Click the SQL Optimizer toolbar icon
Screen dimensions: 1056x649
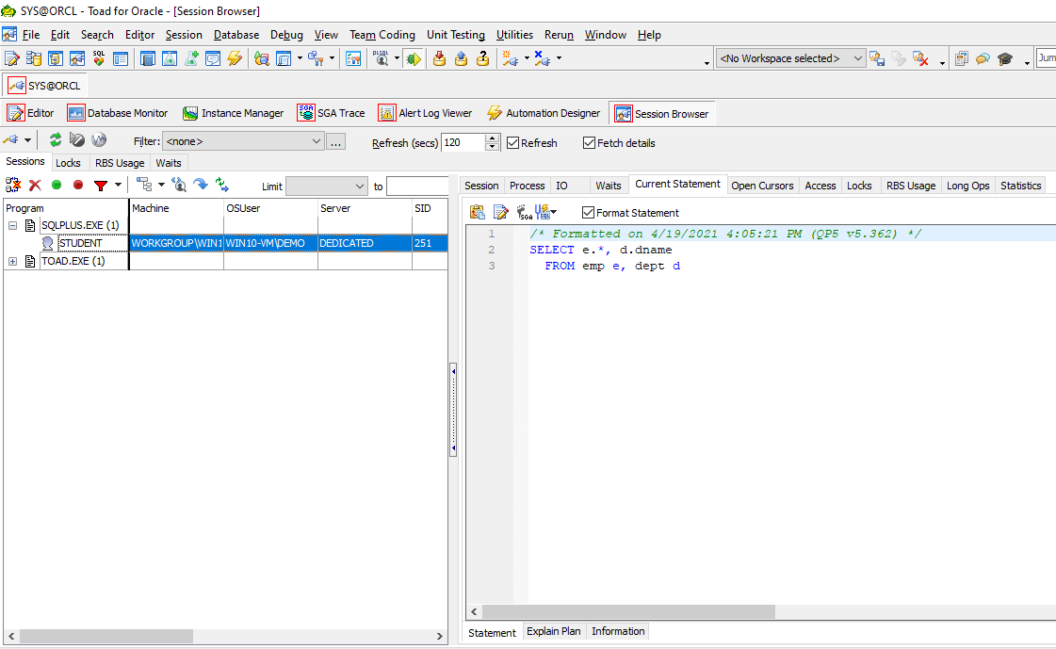click(99, 58)
